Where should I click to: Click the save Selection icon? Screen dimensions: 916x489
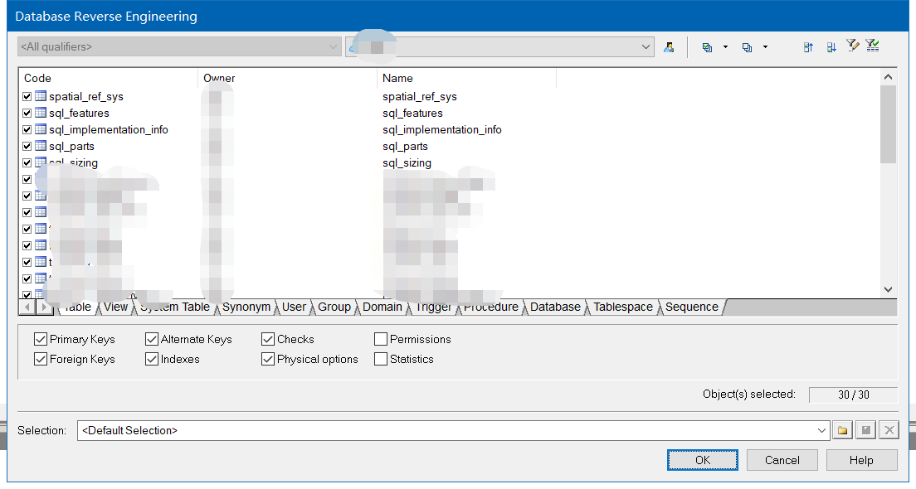click(x=865, y=429)
